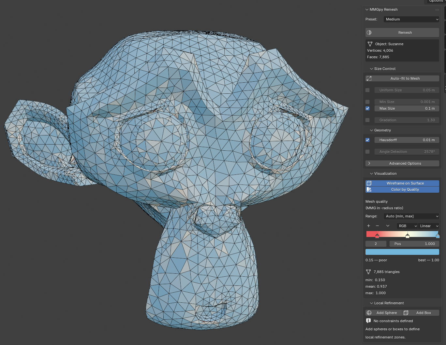The image size is (446, 345).
Task: Open the Linear interpolation dropdown
Action: click(429, 226)
